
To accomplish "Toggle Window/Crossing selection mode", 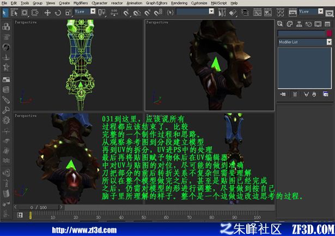I will coord(35,13).
